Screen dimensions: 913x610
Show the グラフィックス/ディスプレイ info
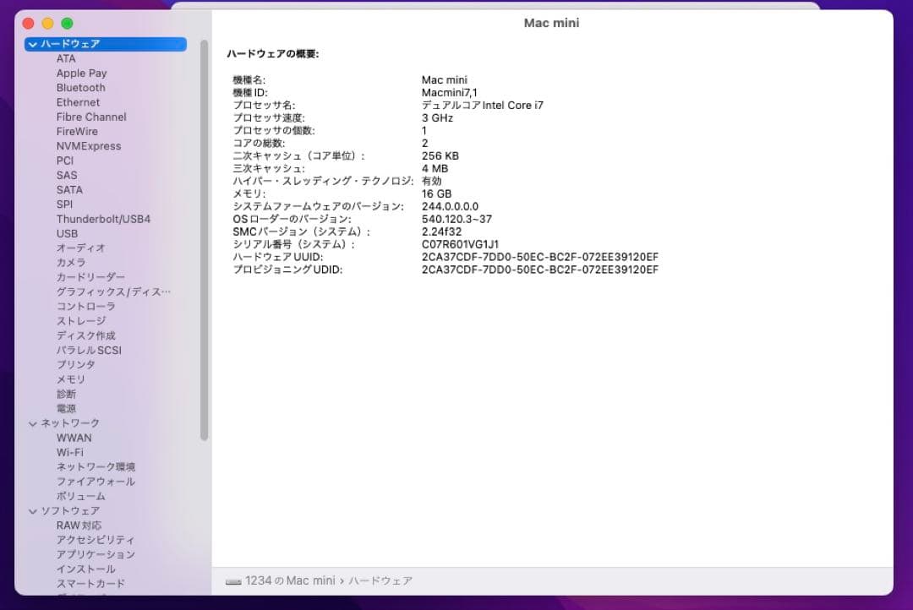[x=113, y=291]
